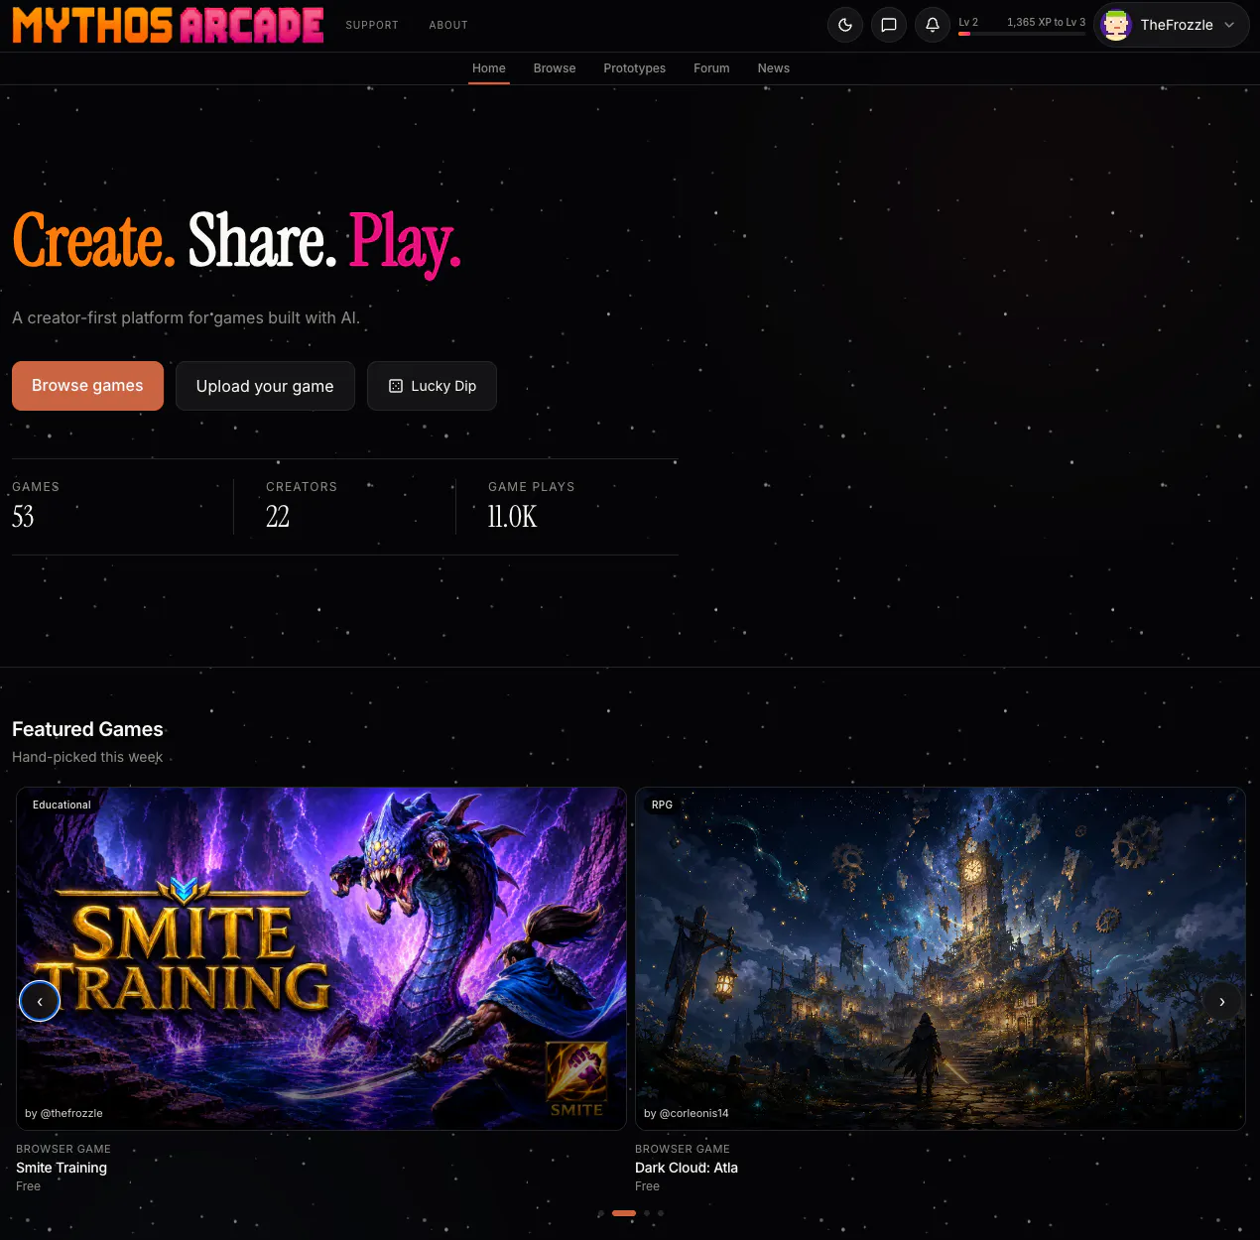Click the Browse games button
Screen dimensions: 1260x1240
point(87,386)
